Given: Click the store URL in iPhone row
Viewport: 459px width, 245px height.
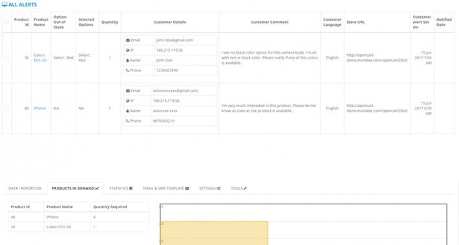Looking at the screenshot, I should 377,108.
